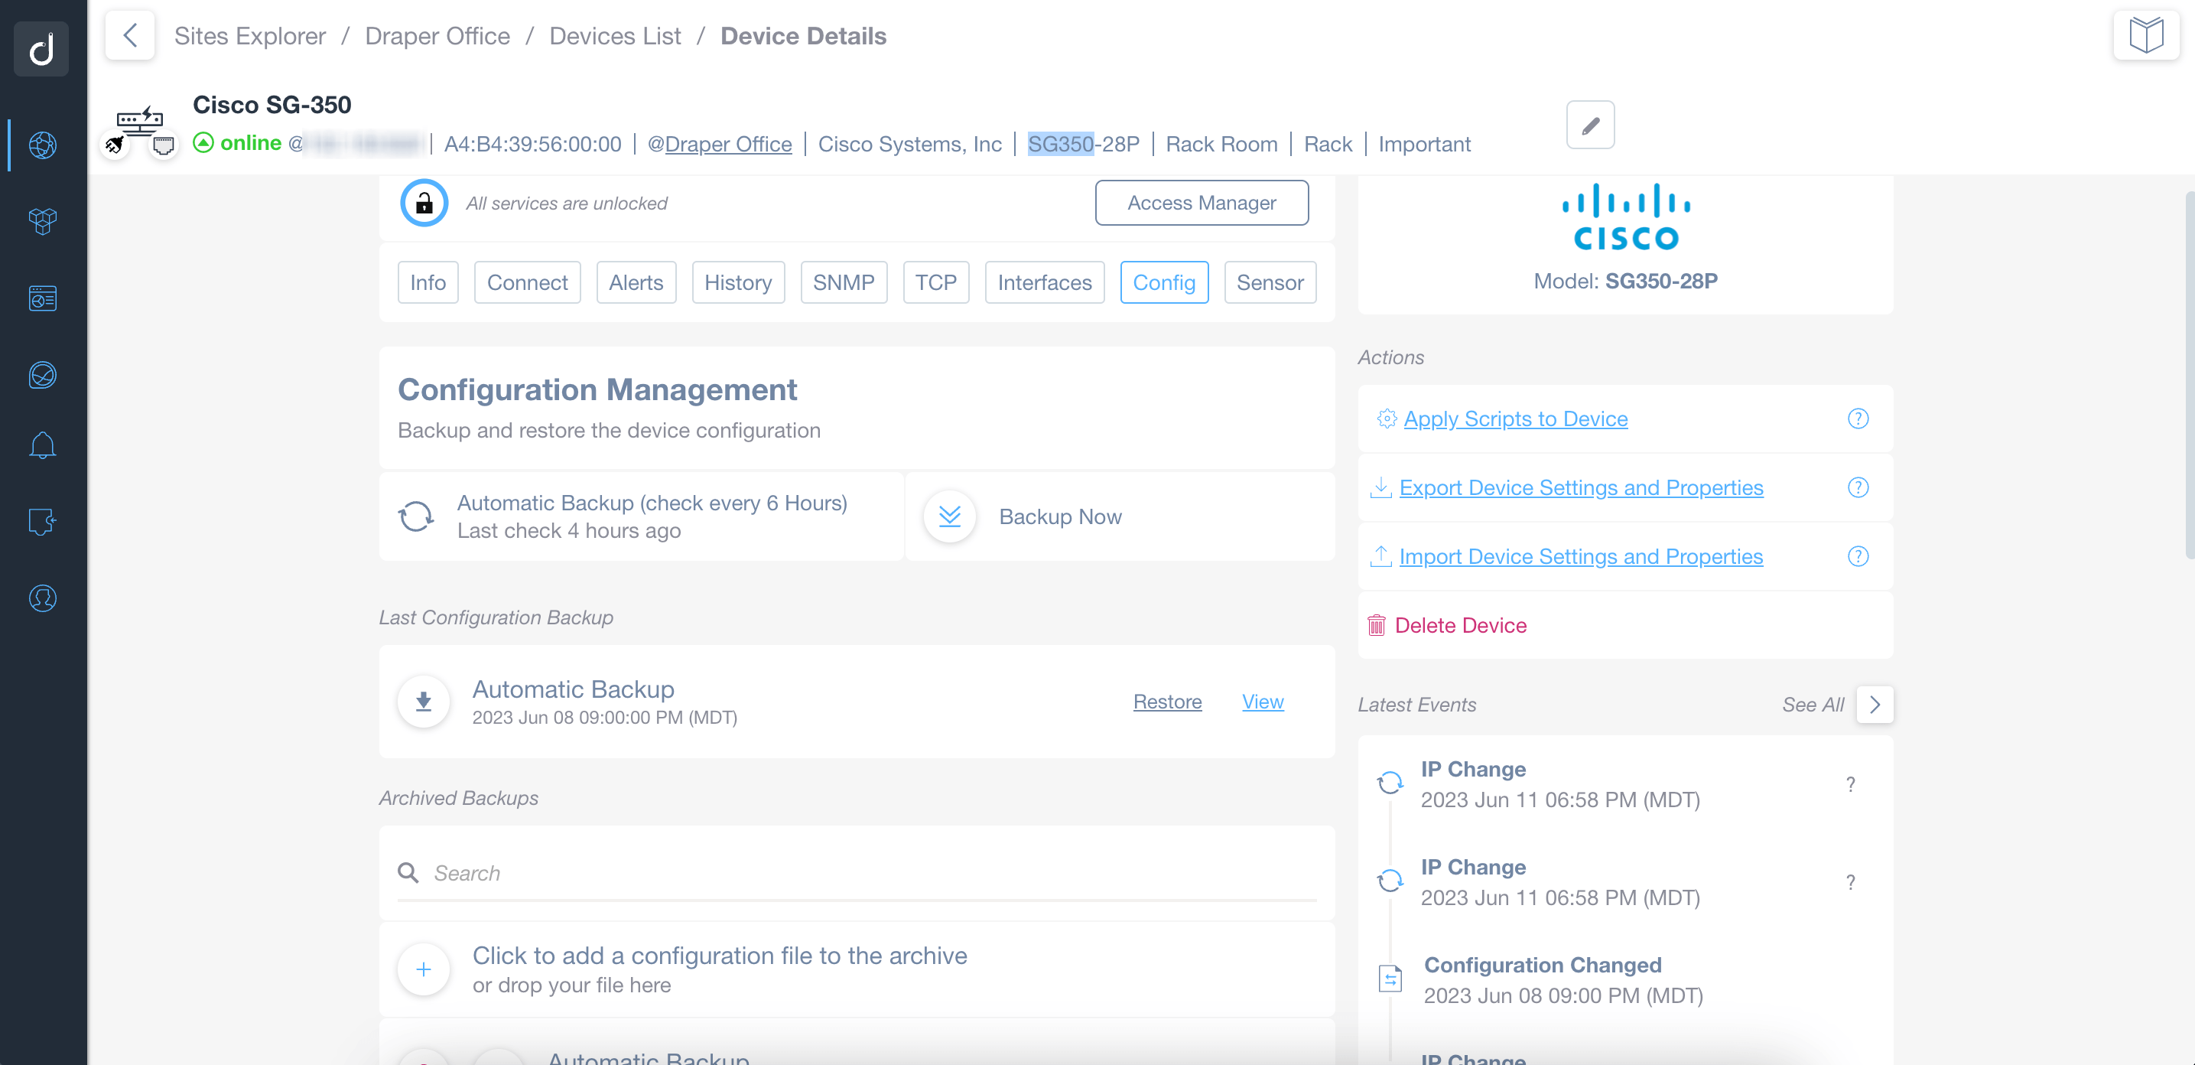The width and height of the screenshot is (2195, 1065).
Task: Go to Draper Office breadcrumb
Action: (x=437, y=36)
